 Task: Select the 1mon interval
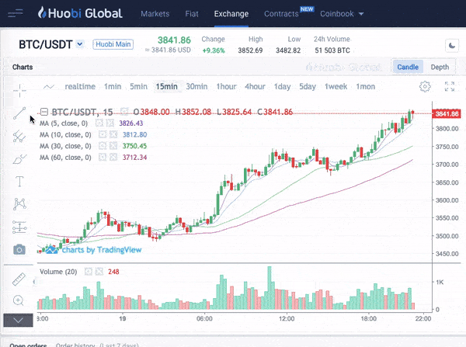tap(366, 86)
